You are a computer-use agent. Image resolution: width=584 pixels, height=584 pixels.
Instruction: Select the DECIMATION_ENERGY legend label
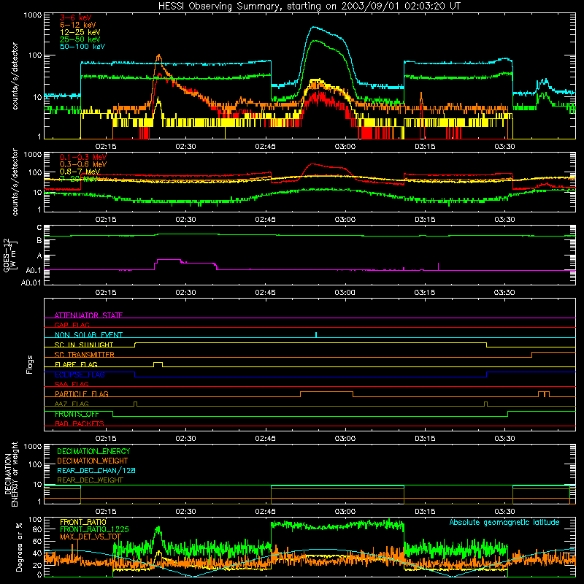(93, 451)
